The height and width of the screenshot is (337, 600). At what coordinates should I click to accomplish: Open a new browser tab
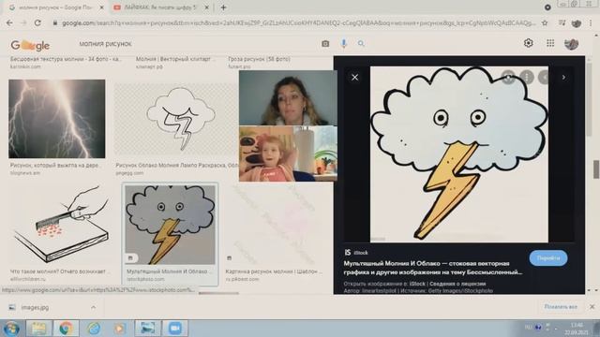(223, 7)
